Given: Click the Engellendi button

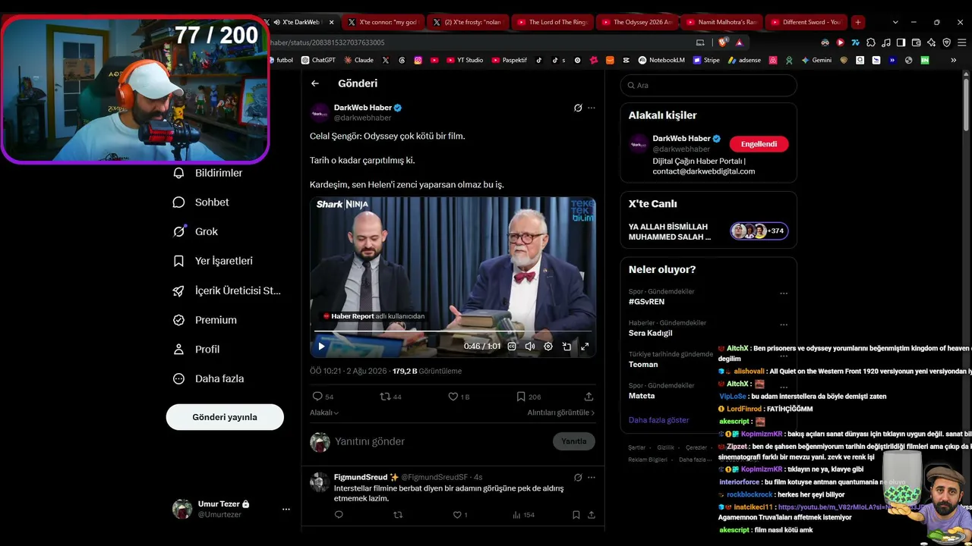Looking at the screenshot, I should (759, 144).
